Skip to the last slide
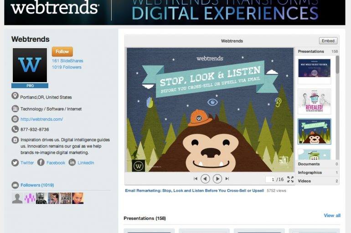Viewport: 351px width, 233px height. click(x=227, y=179)
